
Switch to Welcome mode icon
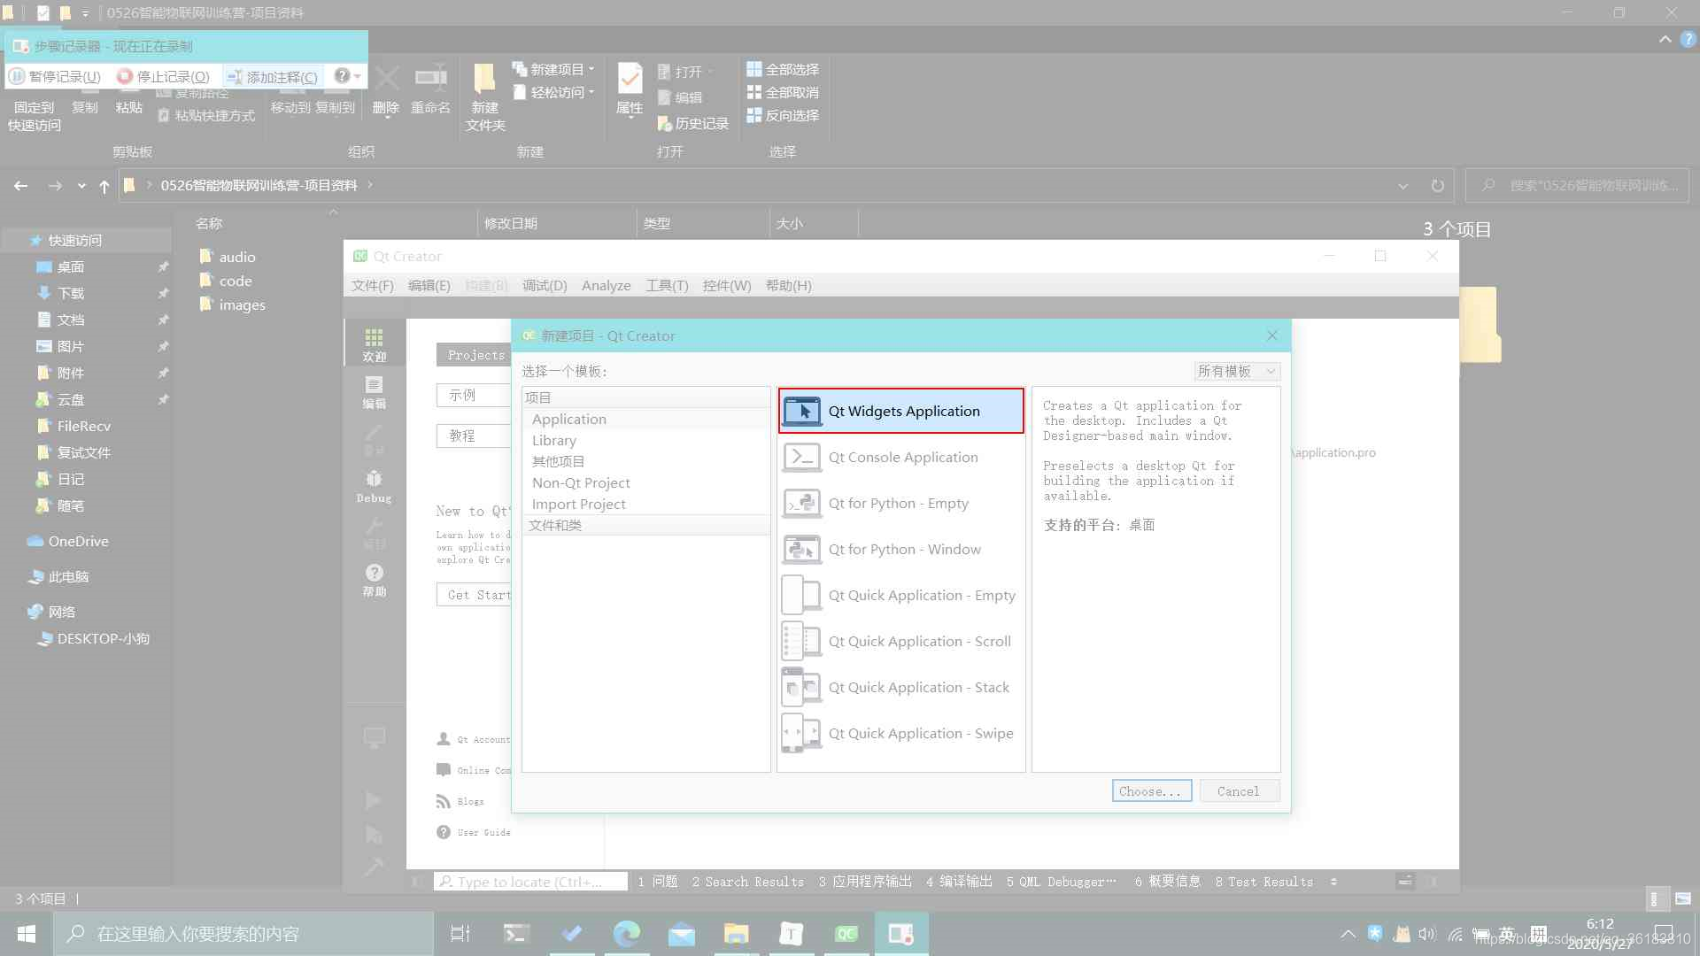(x=374, y=344)
